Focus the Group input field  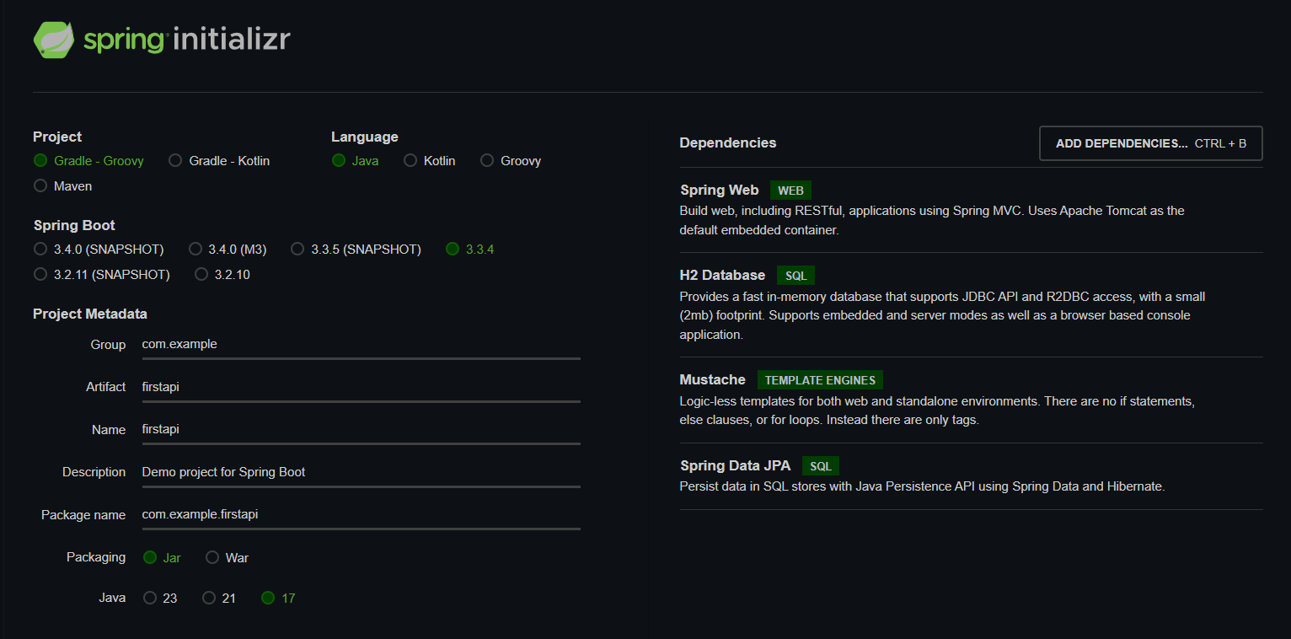(x=361, y=345)
